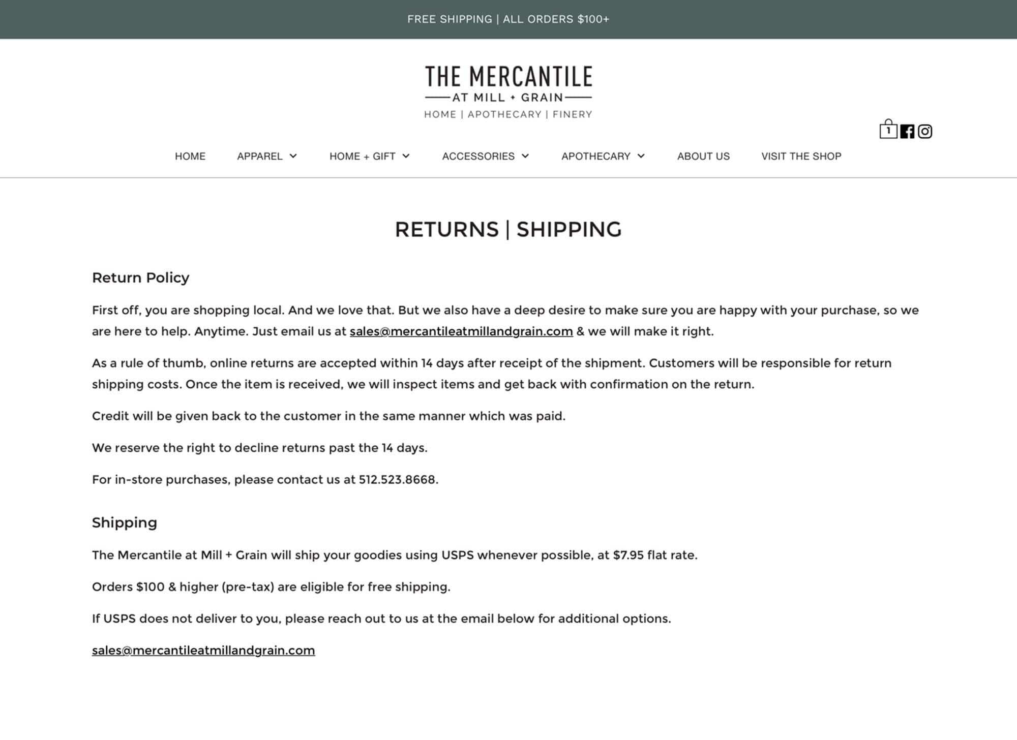Image resolution: width=1017 pixels, height=740 pixels.
Task: Go to the Home menu item
Action: coord(190,156)
